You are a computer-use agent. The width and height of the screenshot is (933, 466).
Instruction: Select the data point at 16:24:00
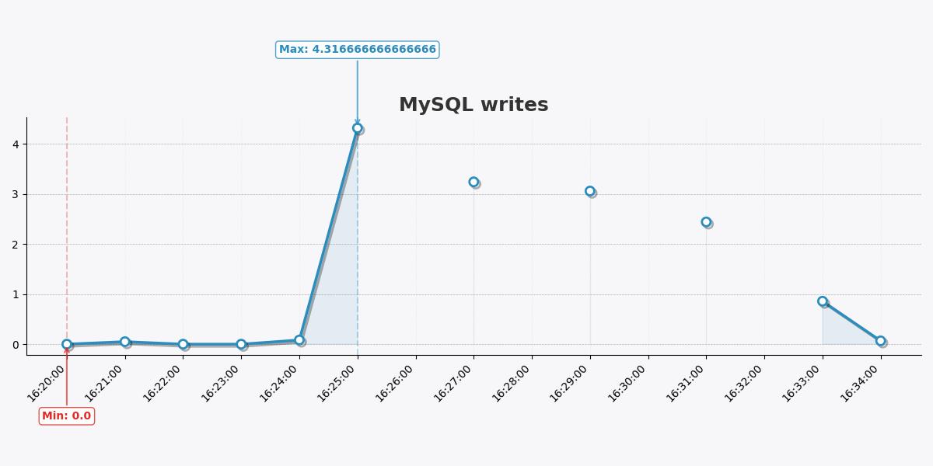[299, 340]
